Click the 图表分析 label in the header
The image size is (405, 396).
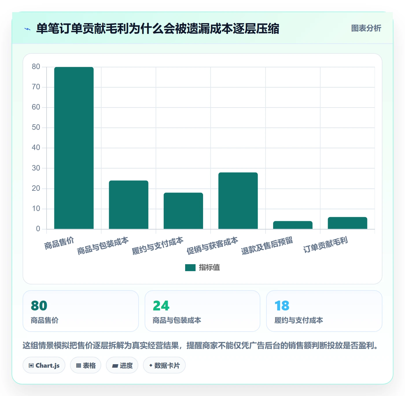click(366, 28)
